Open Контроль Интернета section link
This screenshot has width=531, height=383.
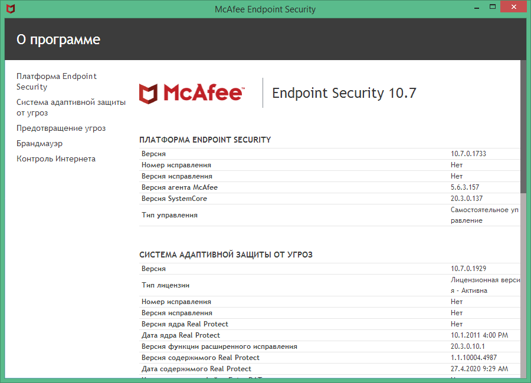[56, 159]
